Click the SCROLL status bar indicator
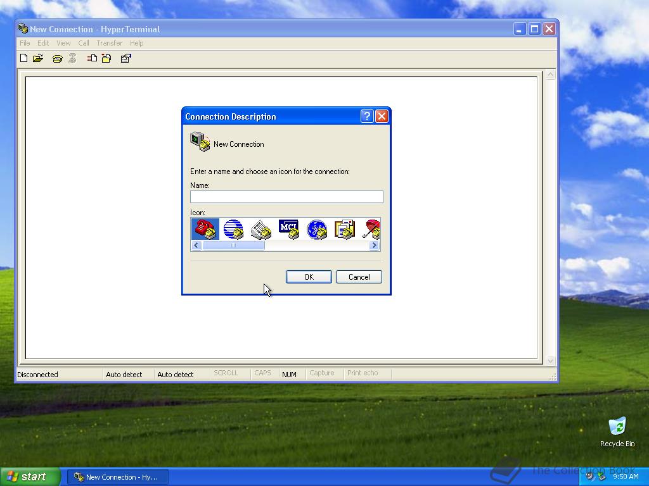The image size is (649, 486). 226,373
